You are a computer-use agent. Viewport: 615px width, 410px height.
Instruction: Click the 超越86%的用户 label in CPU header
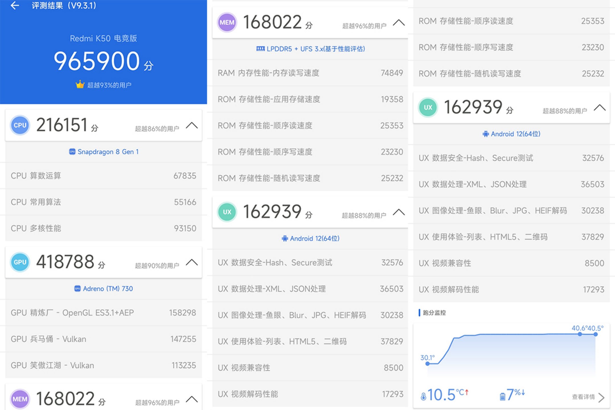[157, 129]
